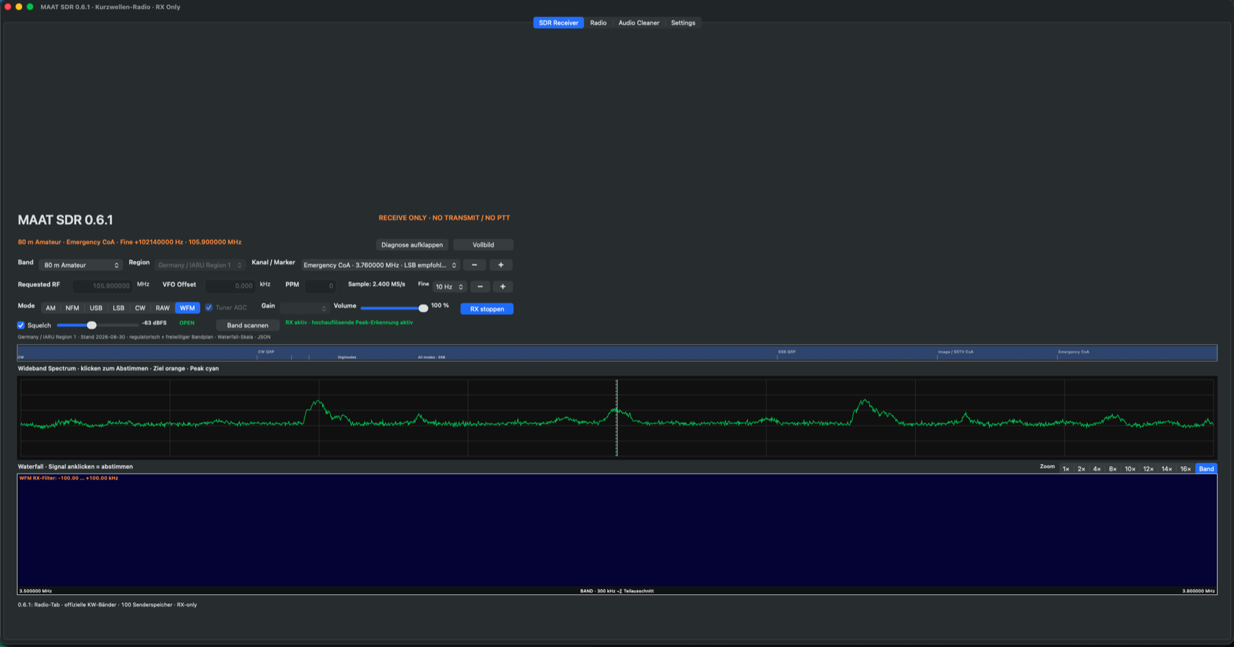1234x647 pixels.
Task: Open the Kanal / Marker dropdown Emergency CoA
Action: point(380,265)
